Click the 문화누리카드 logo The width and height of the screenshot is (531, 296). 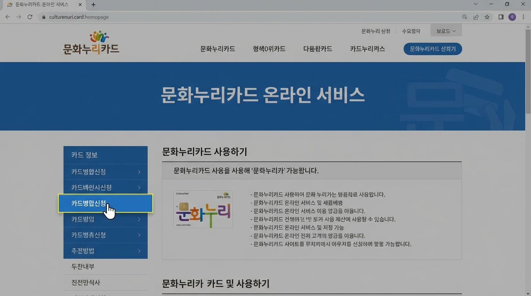90,44
